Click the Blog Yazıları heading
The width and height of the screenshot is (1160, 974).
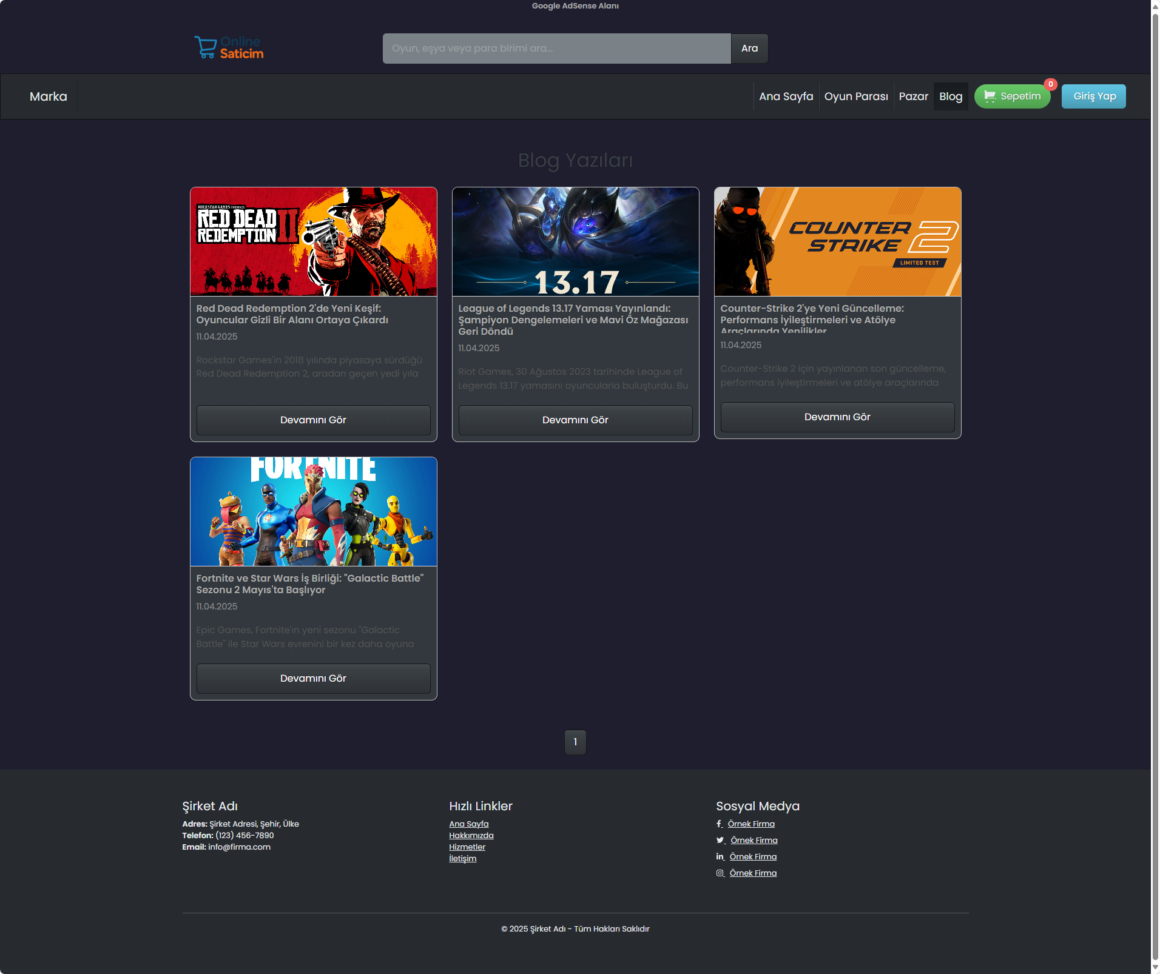(x=575, y=160)
